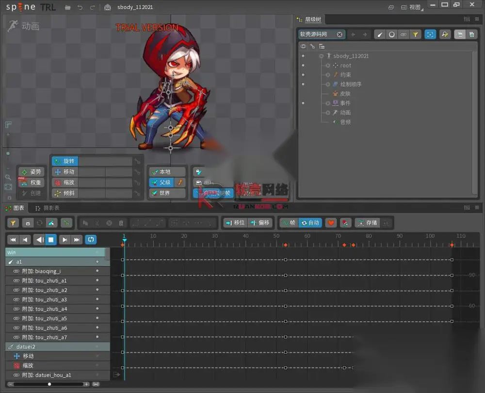Click the timeline zoom slider handle

(x=49, y=384)
